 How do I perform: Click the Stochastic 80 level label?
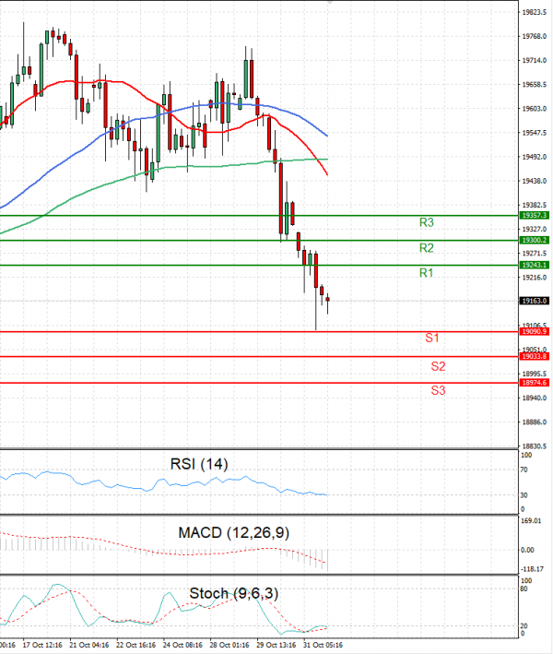(x=524, y=589)
